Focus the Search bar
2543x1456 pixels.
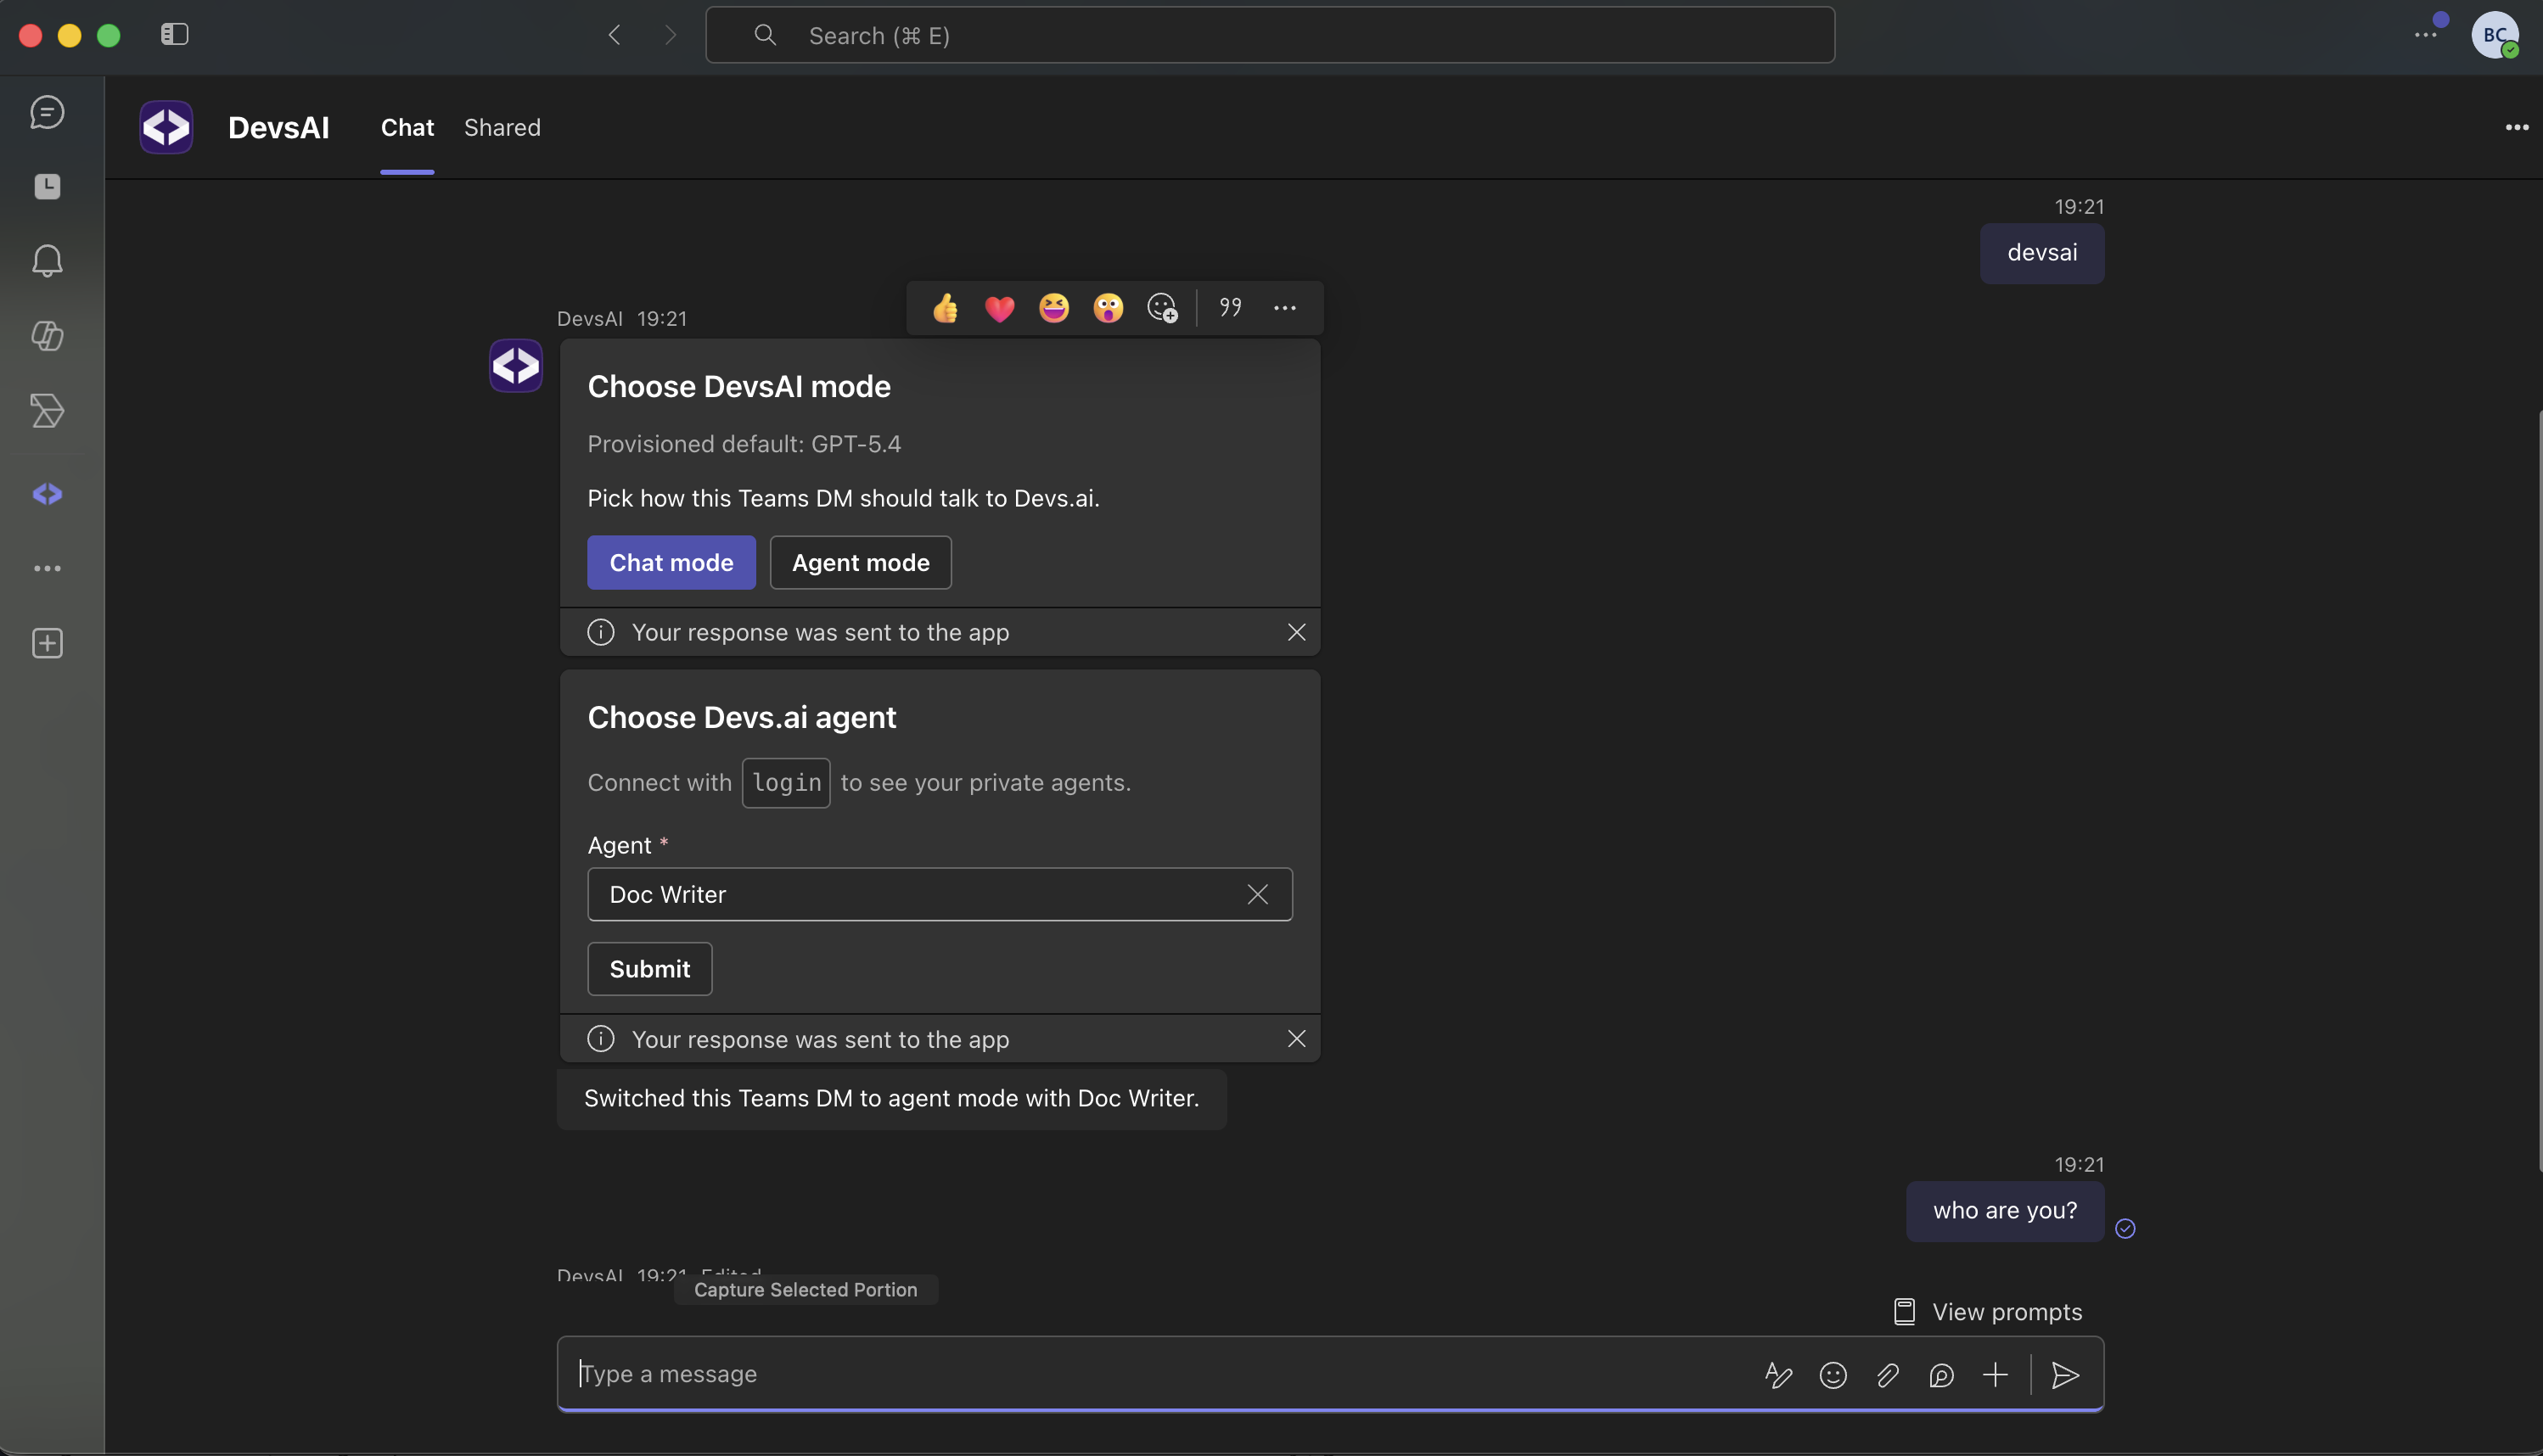(x=1270, y=35)
